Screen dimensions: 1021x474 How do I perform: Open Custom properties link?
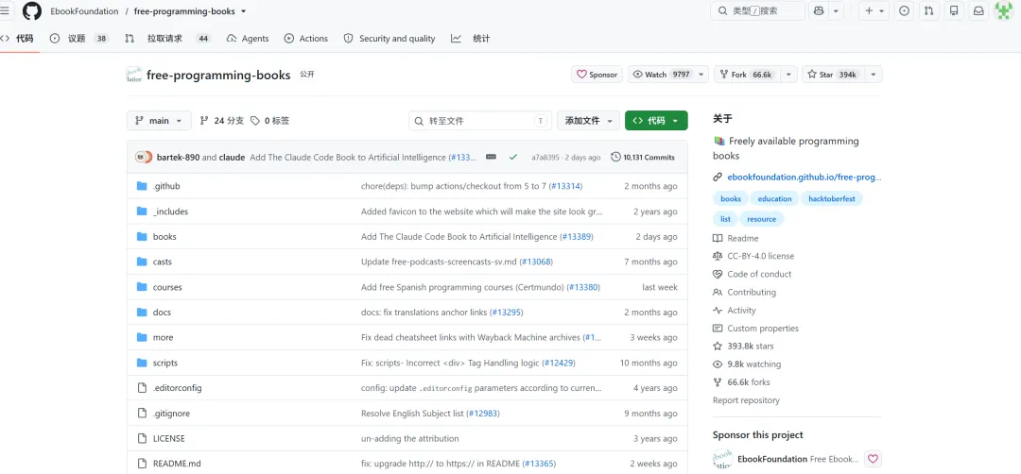(755, 329)
